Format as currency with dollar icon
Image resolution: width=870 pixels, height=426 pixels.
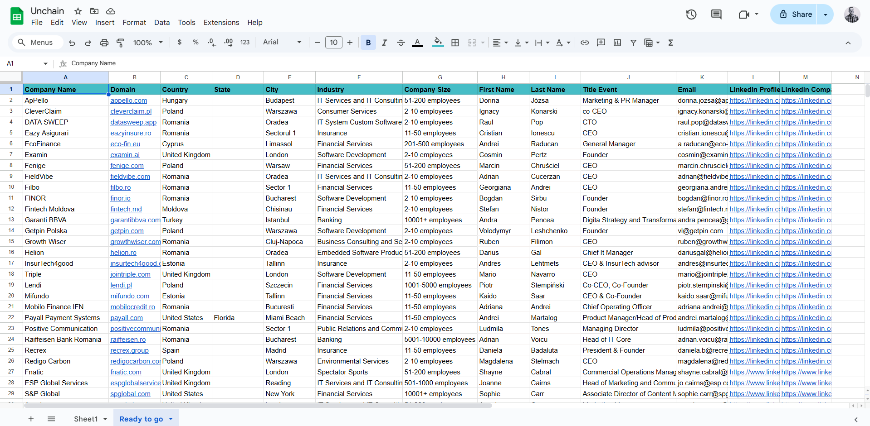tap(180, 42)
